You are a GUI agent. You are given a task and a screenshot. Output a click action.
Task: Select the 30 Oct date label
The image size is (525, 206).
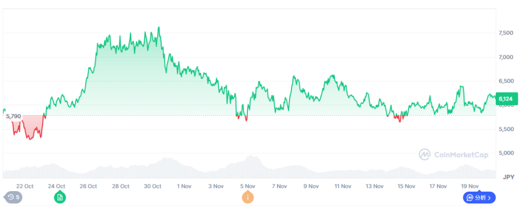(152, 186)
